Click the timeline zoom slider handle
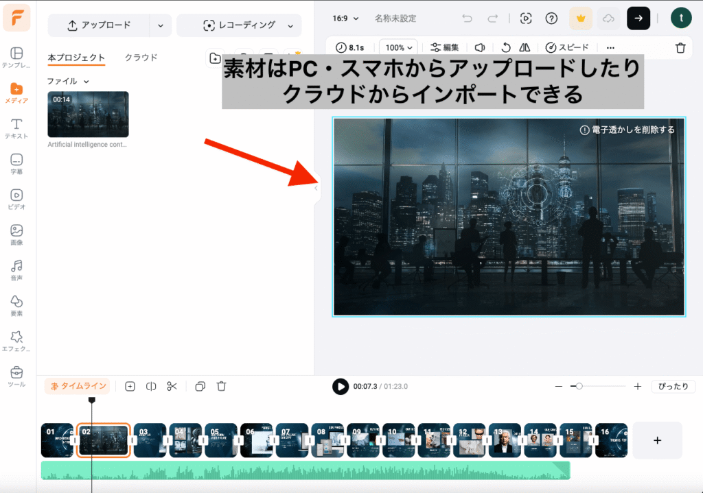The image size is (703, 493). 579,386
